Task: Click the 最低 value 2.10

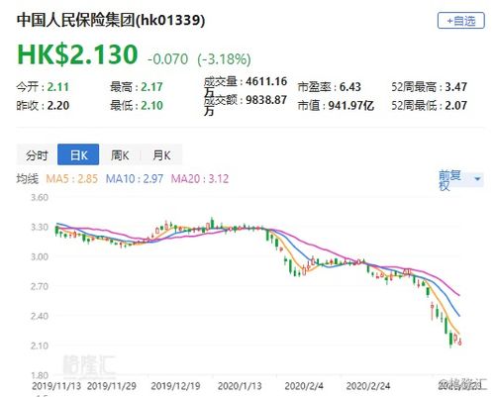Action: tap(152, 106)
